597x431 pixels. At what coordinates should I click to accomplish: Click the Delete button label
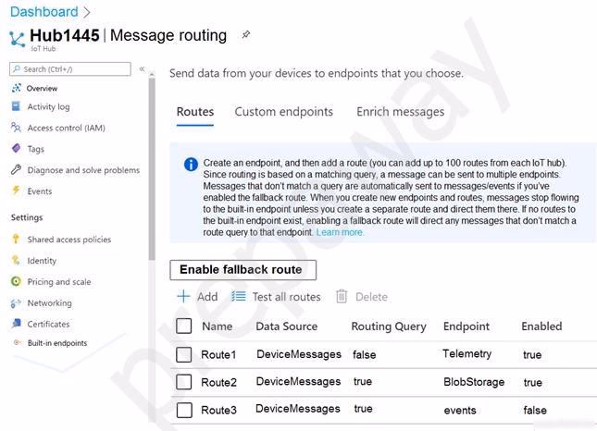click(x=371, y=297)
